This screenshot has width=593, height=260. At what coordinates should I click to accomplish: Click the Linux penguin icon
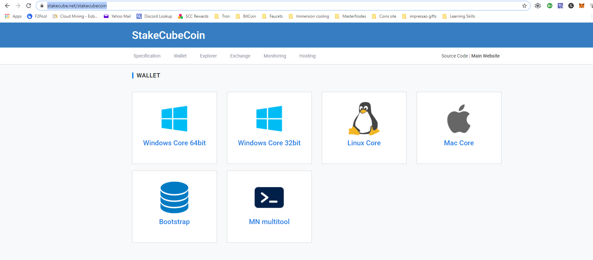pos(364,119)
